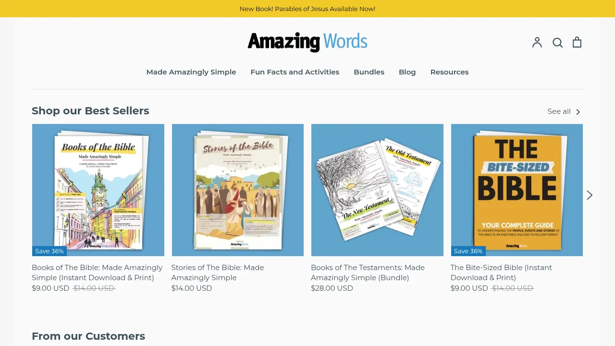Open the account login icon

(537, 42)
